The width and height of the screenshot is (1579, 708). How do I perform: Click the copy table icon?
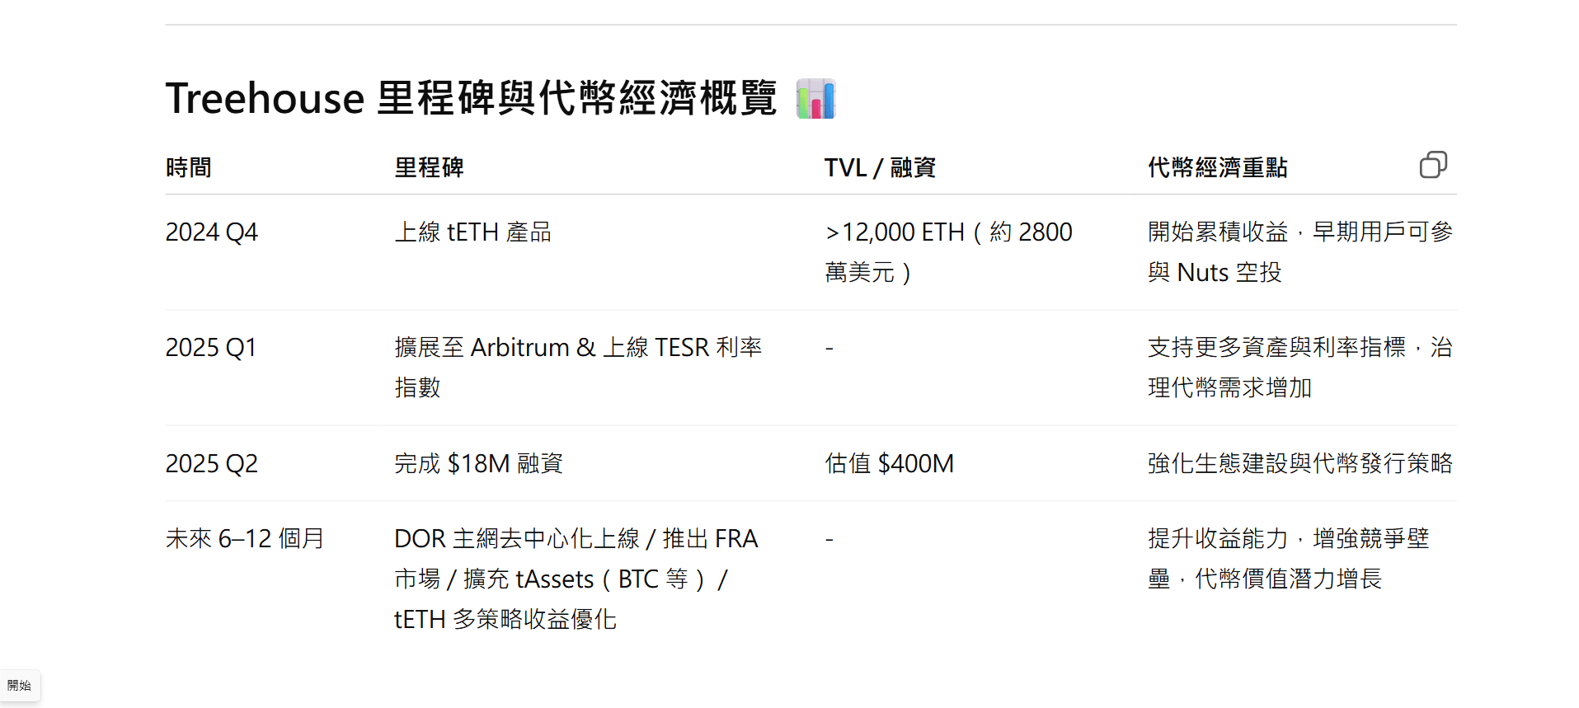[x=1433, y=166]
